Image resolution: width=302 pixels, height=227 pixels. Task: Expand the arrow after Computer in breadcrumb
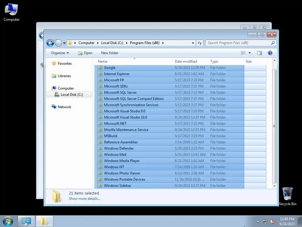98,43
